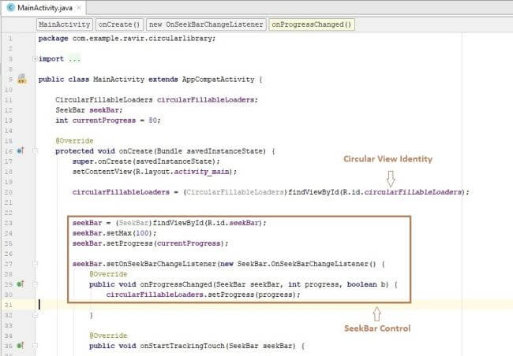Image resolution: width=513 pixels, height=356 pixels.
Task: Click the @Override annotation above onCreate
Action: (74, 141)
